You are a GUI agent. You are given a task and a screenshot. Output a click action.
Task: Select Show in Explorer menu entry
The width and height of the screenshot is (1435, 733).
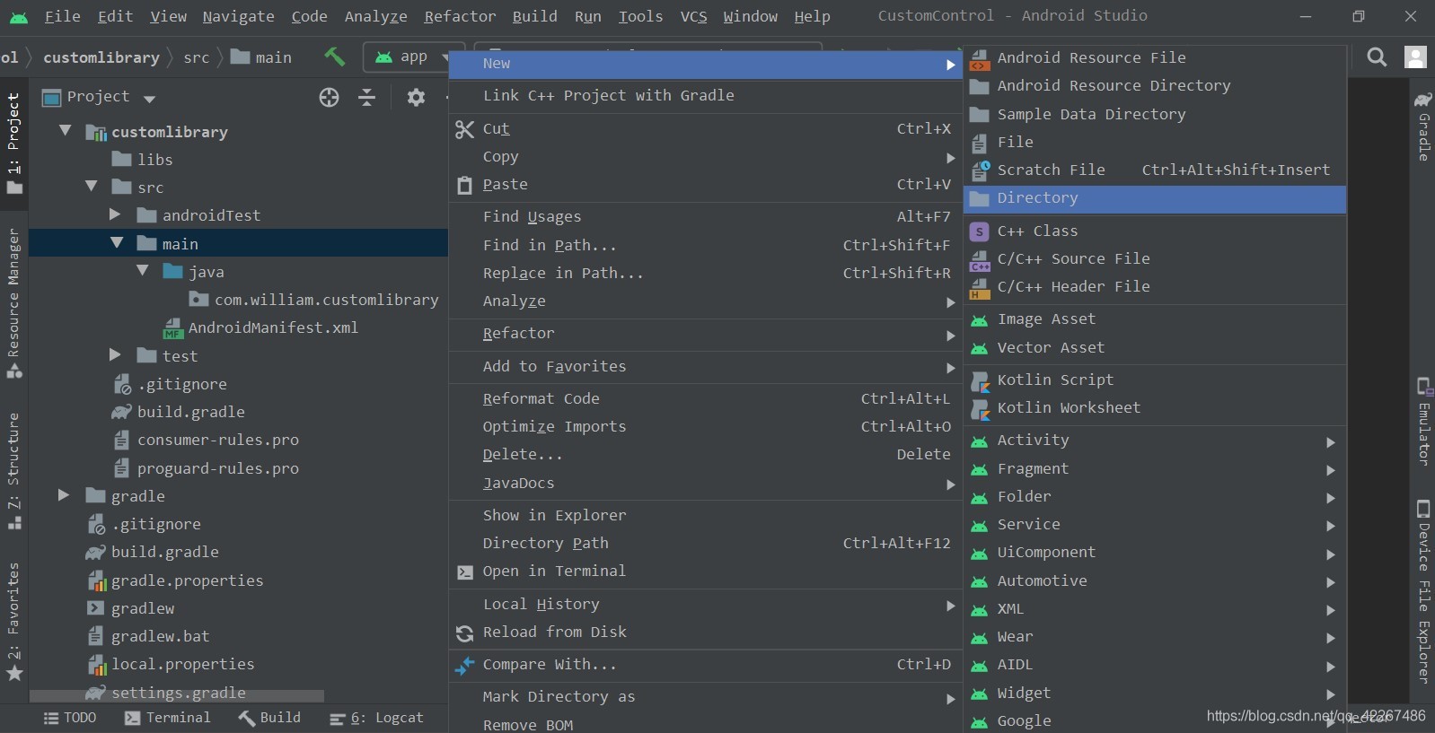click(706, 516)
